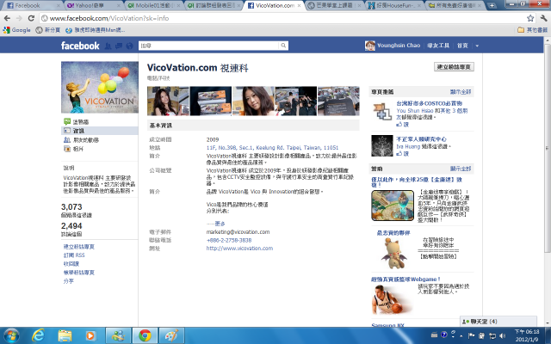Switch to the Yahoo! tab
Image resolution: width=551 pixels, height=344 pixels.
coord(93,6)
